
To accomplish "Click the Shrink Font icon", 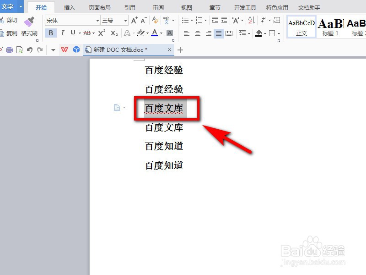I will [144, 20].
